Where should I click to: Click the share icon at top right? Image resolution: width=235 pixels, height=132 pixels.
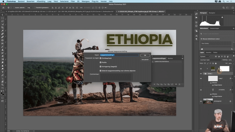232,8
